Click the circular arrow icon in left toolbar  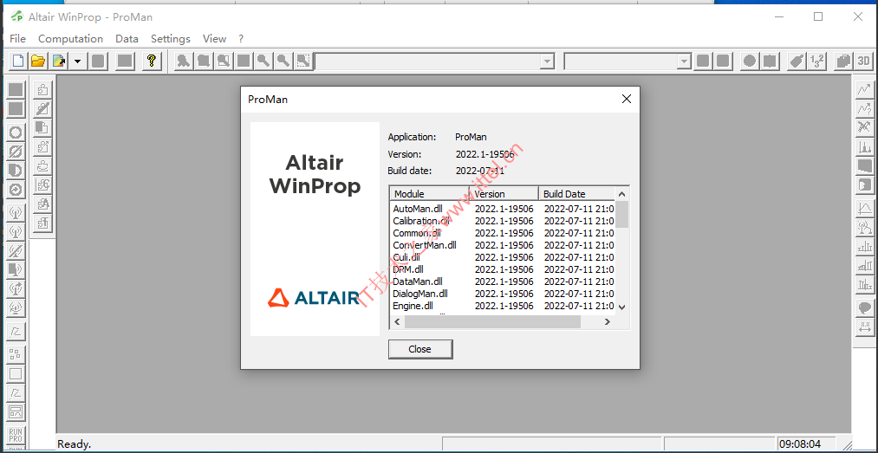tap(16, 191)
